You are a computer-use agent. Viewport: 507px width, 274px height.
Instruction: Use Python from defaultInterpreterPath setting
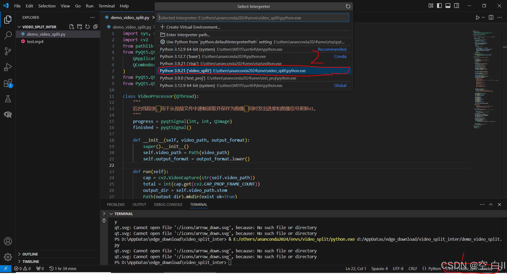[254, 42]
